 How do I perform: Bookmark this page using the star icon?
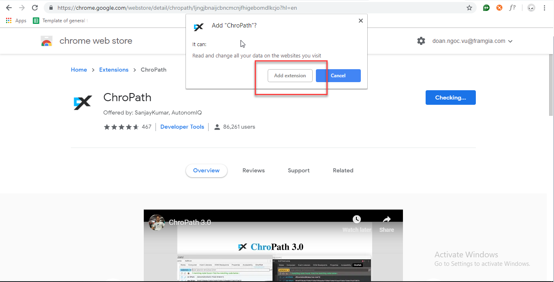pos(469,7)
